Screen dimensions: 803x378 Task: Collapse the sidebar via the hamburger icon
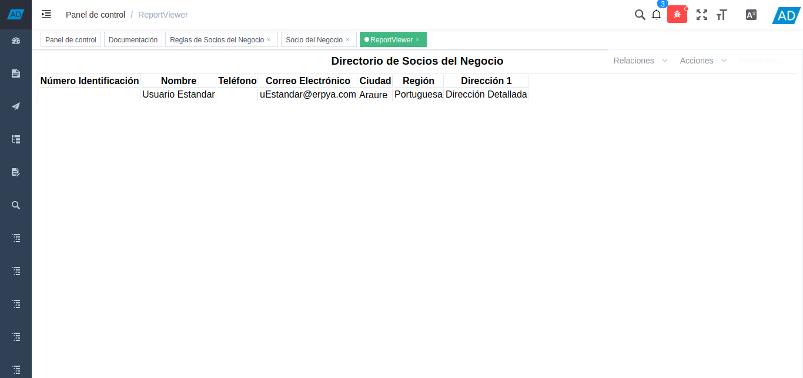click(46, 14)
